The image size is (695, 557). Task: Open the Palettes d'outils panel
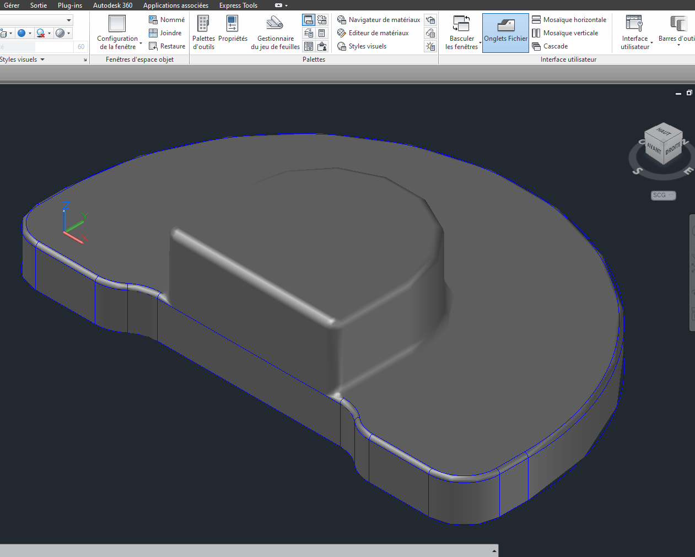click(203, 33)
